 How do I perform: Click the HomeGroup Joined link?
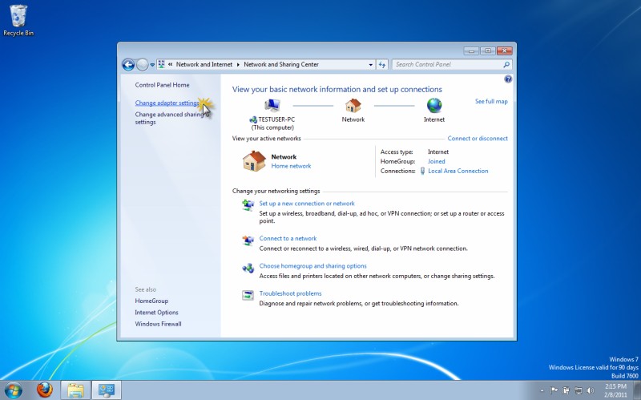pos(436,162)
